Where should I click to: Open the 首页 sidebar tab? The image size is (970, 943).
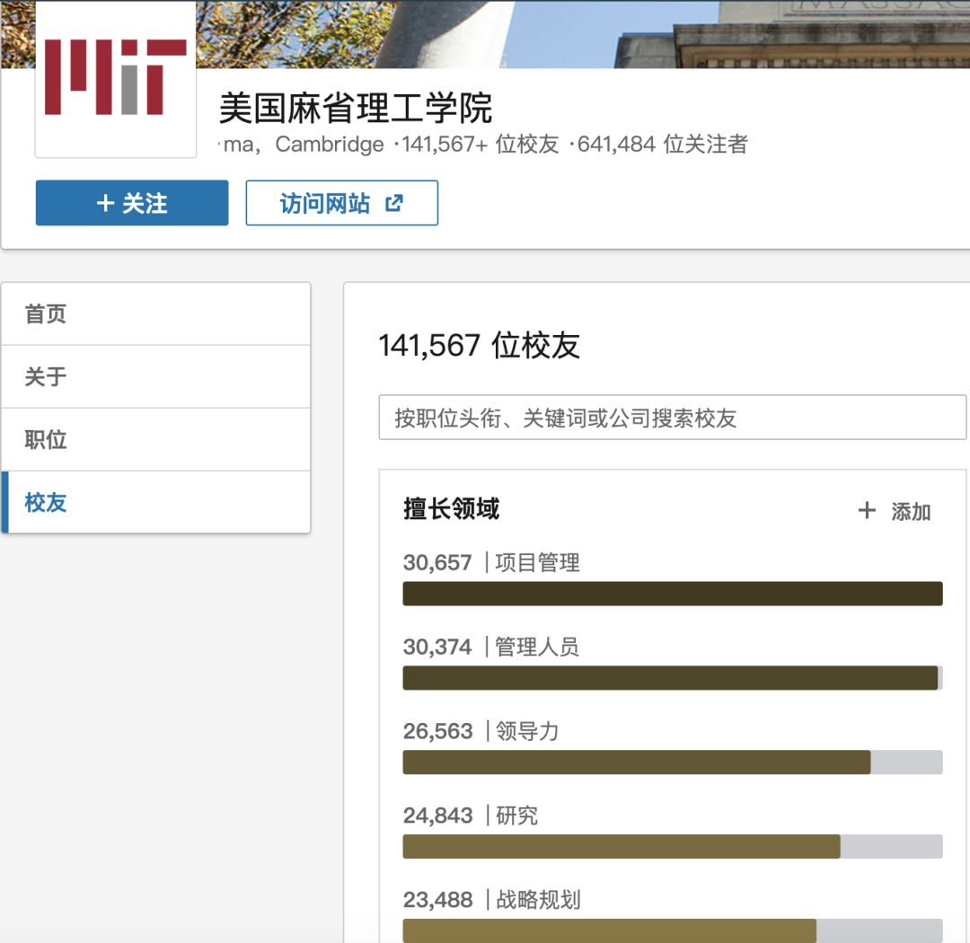pos(156,314)
